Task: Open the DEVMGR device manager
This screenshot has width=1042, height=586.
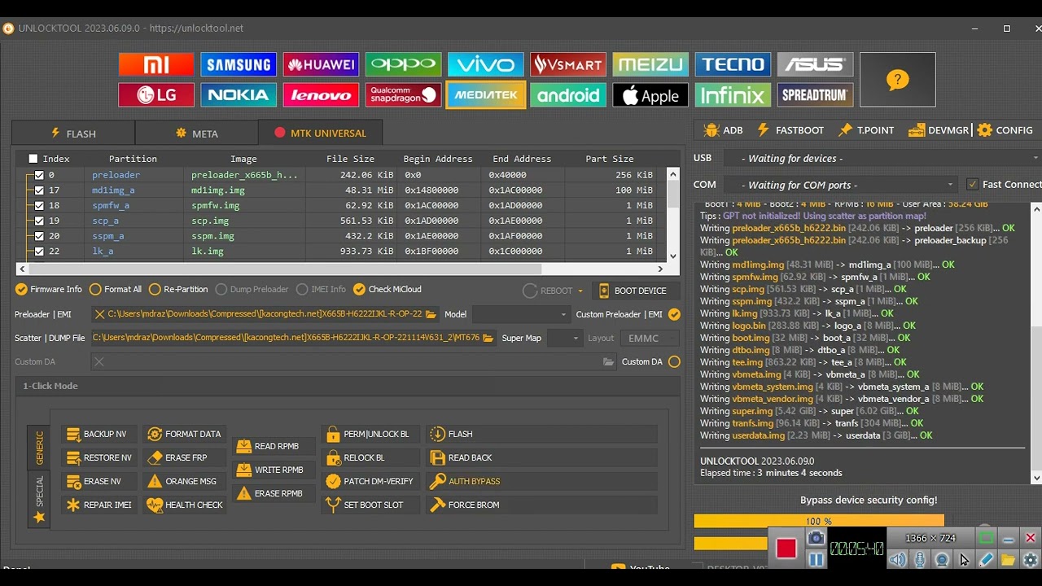Action: pos(939,130)
